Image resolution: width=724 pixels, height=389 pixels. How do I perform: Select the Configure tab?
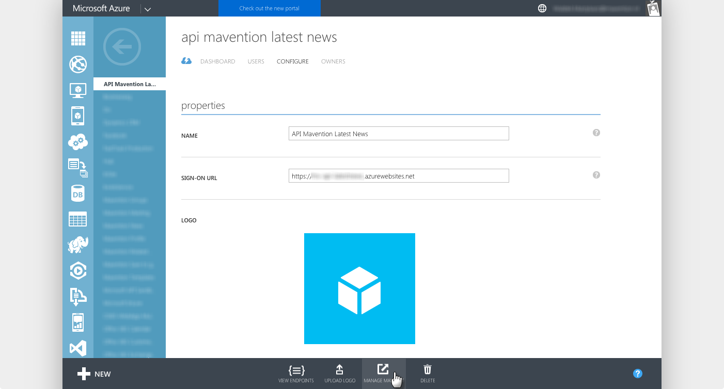(293, 61)
